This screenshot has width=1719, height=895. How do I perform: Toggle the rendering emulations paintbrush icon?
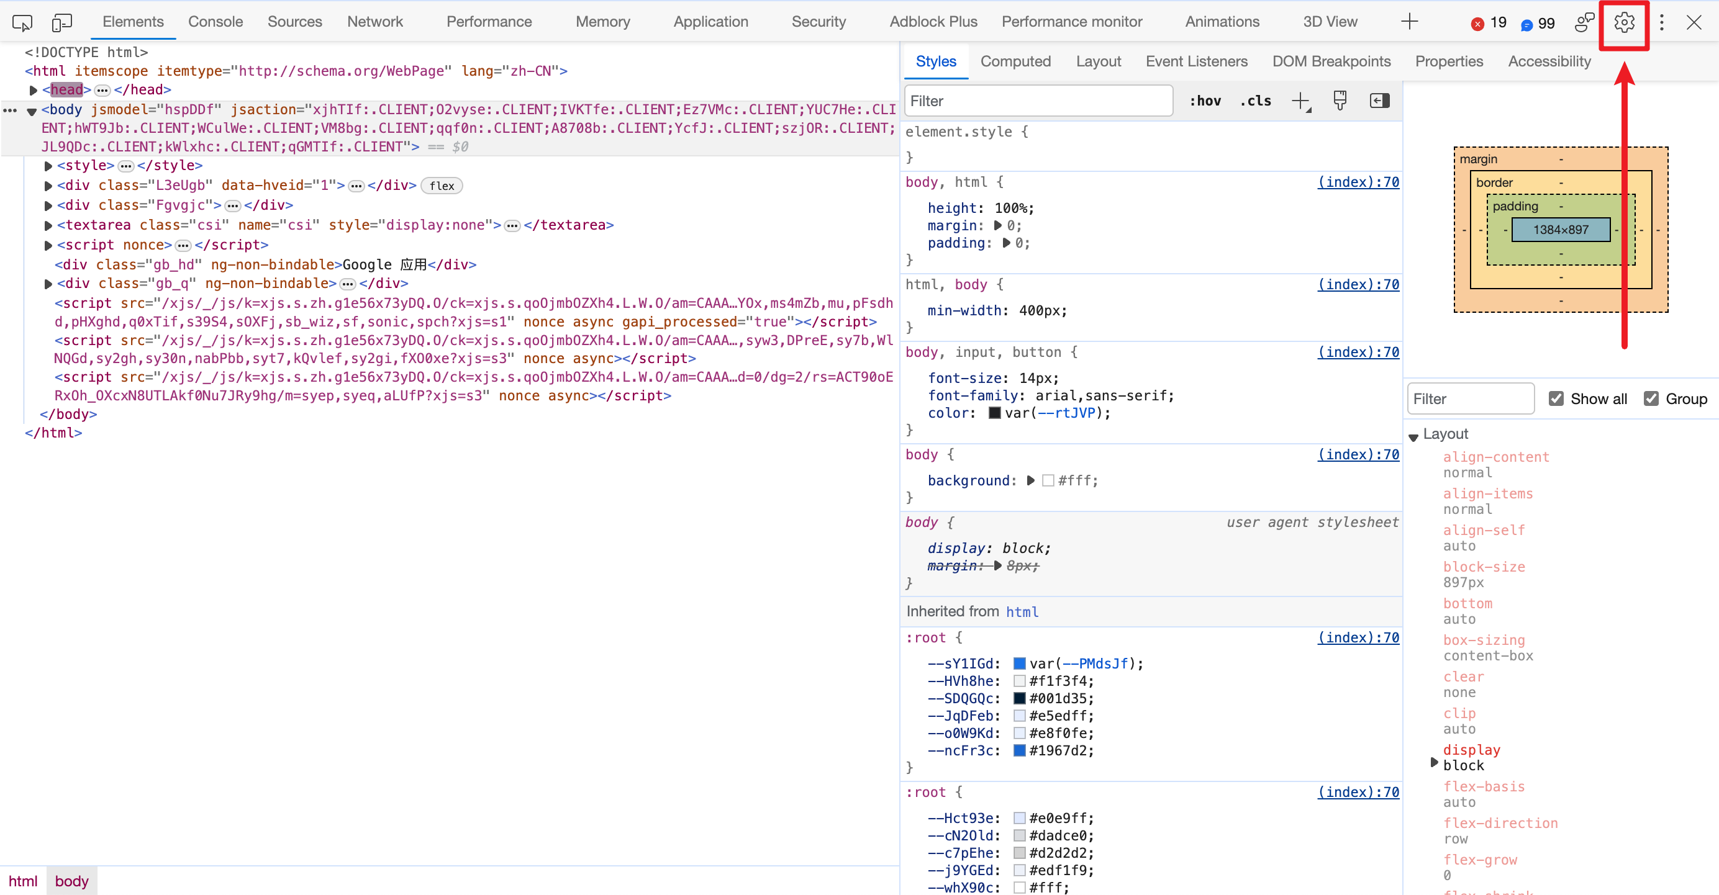coord(1340,101)
